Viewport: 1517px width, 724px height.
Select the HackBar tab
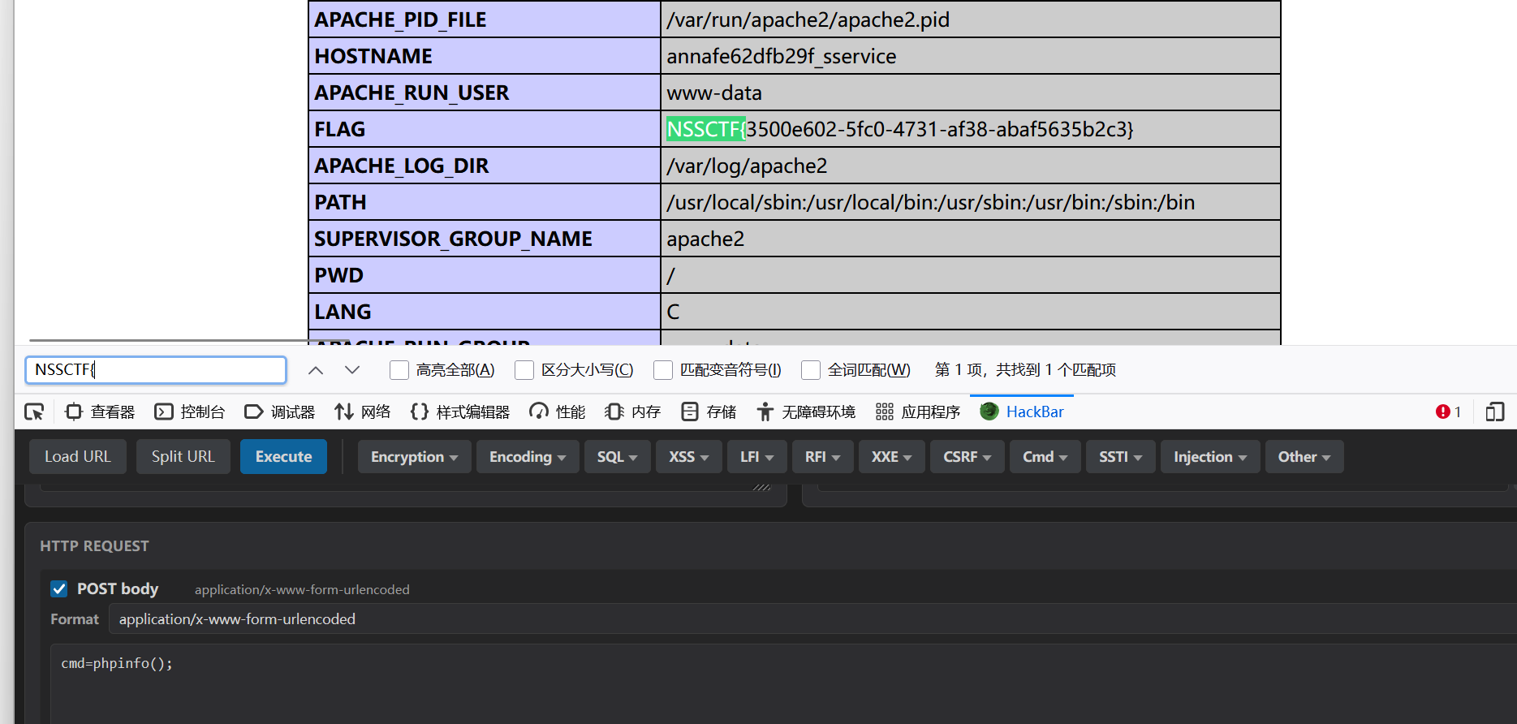1022,412
